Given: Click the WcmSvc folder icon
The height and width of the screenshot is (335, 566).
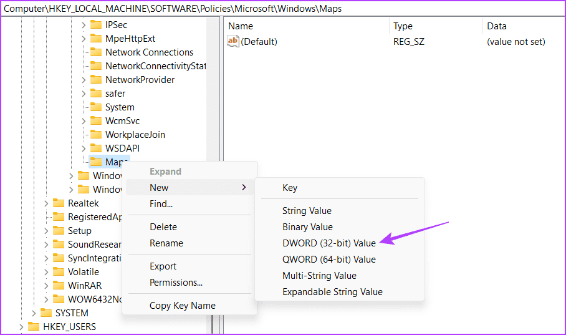Looking at the screenshot, I should click(95, 120).
